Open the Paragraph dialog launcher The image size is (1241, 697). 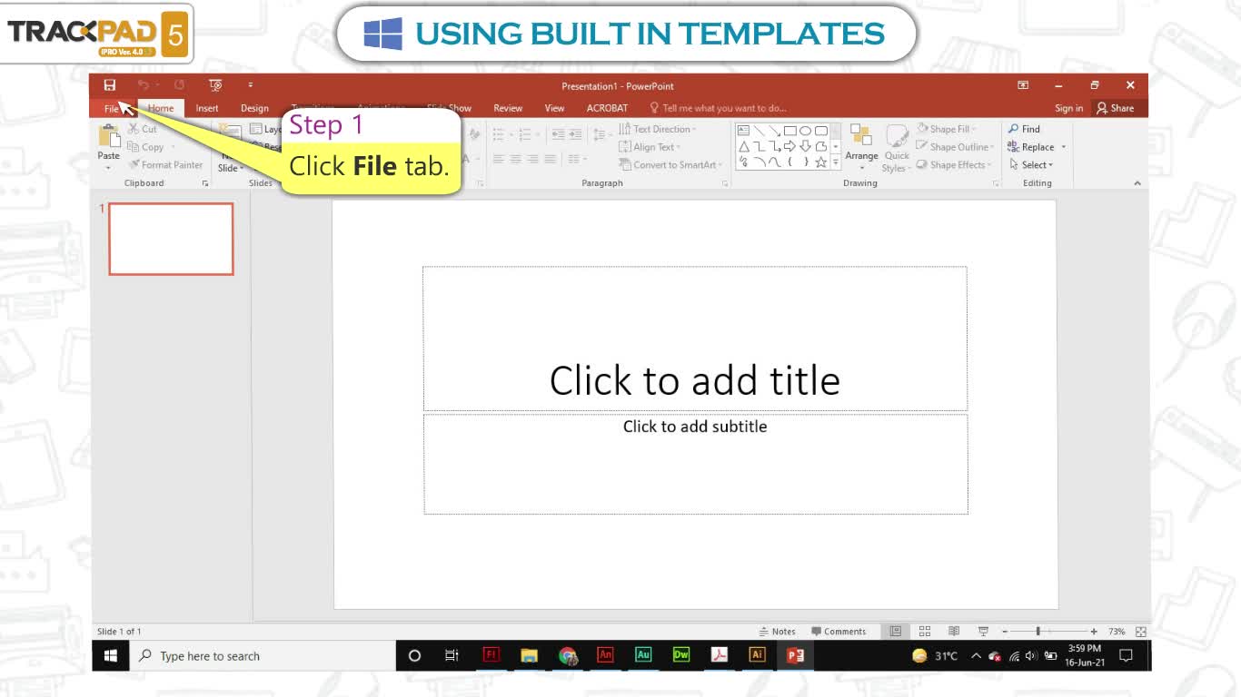(725, 183)
